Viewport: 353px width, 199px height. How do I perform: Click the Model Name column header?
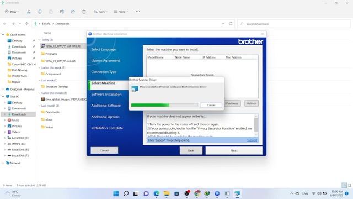pos(156,57)
